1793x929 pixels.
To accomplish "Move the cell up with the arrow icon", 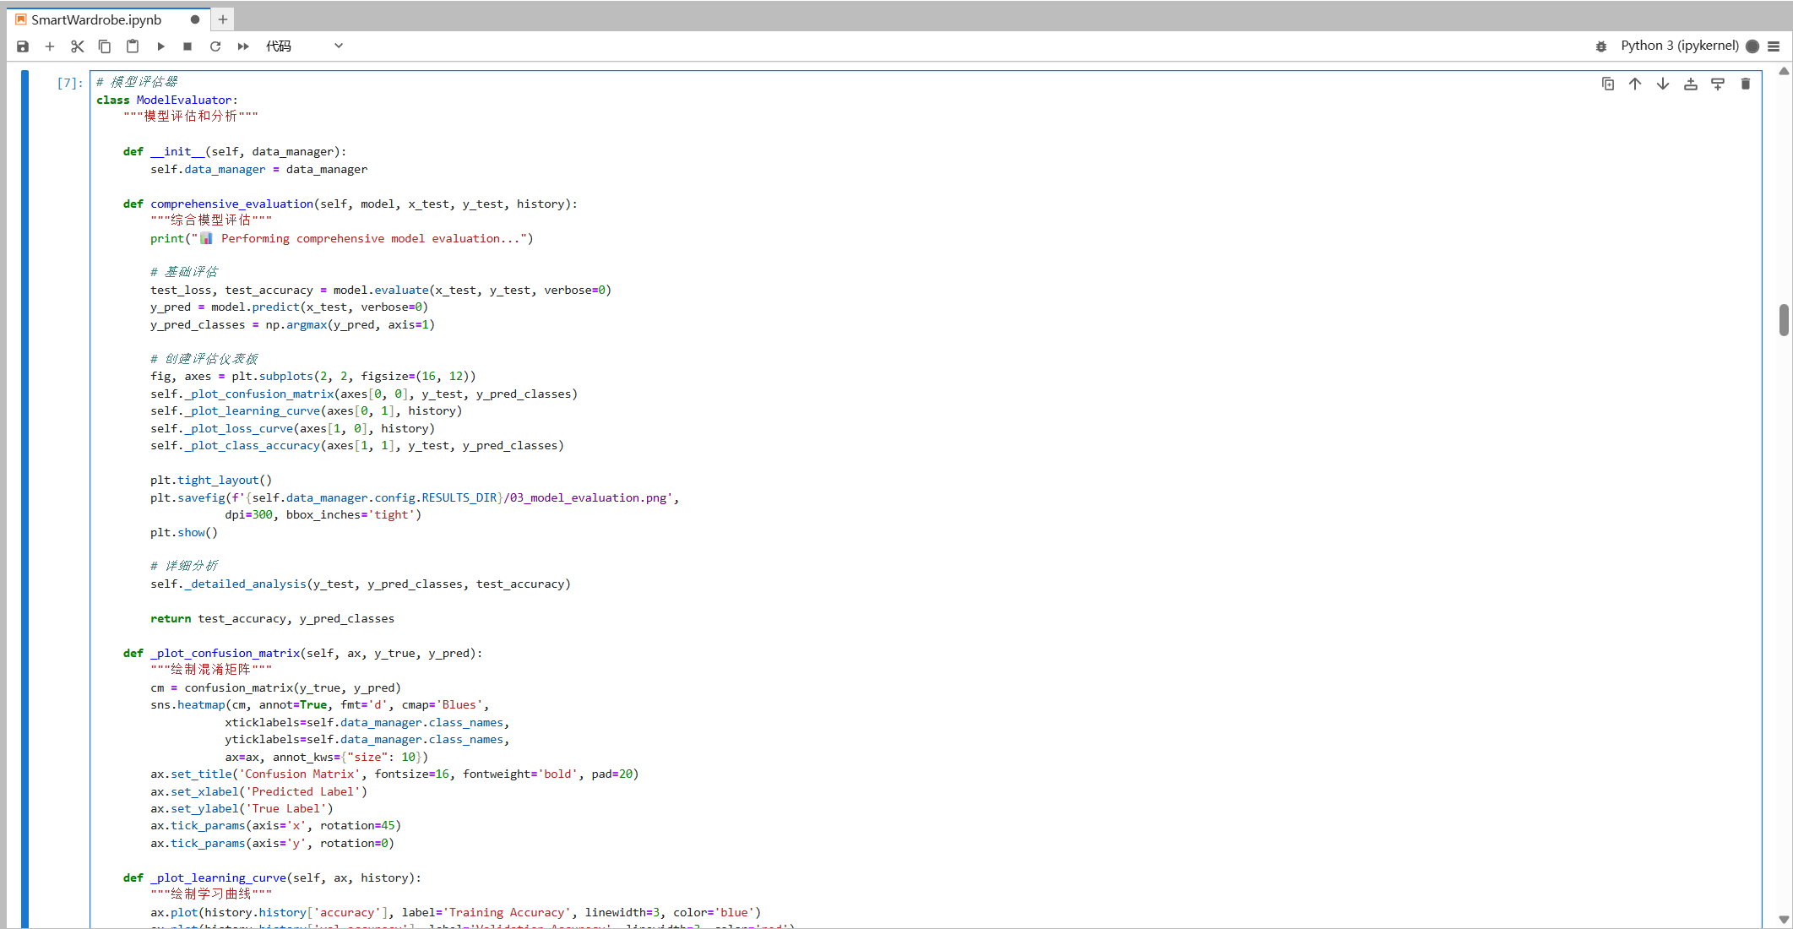I will tap(1635, 84).
